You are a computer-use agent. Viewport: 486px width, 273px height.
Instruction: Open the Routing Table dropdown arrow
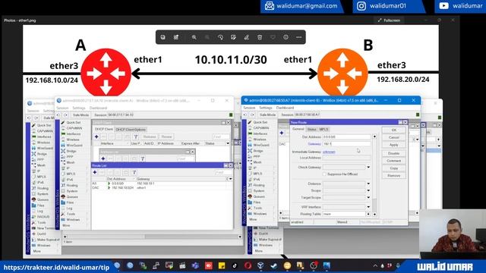click(368, 214)
